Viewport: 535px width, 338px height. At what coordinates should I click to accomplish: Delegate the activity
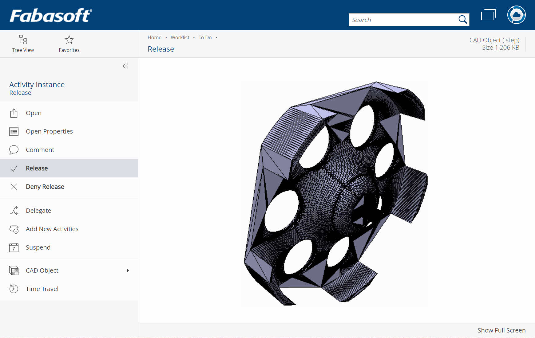pos(38,211)
